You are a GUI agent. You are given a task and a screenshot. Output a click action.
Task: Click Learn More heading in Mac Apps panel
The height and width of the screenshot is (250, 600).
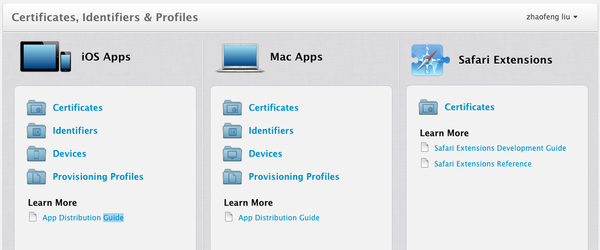pos(248,203)
